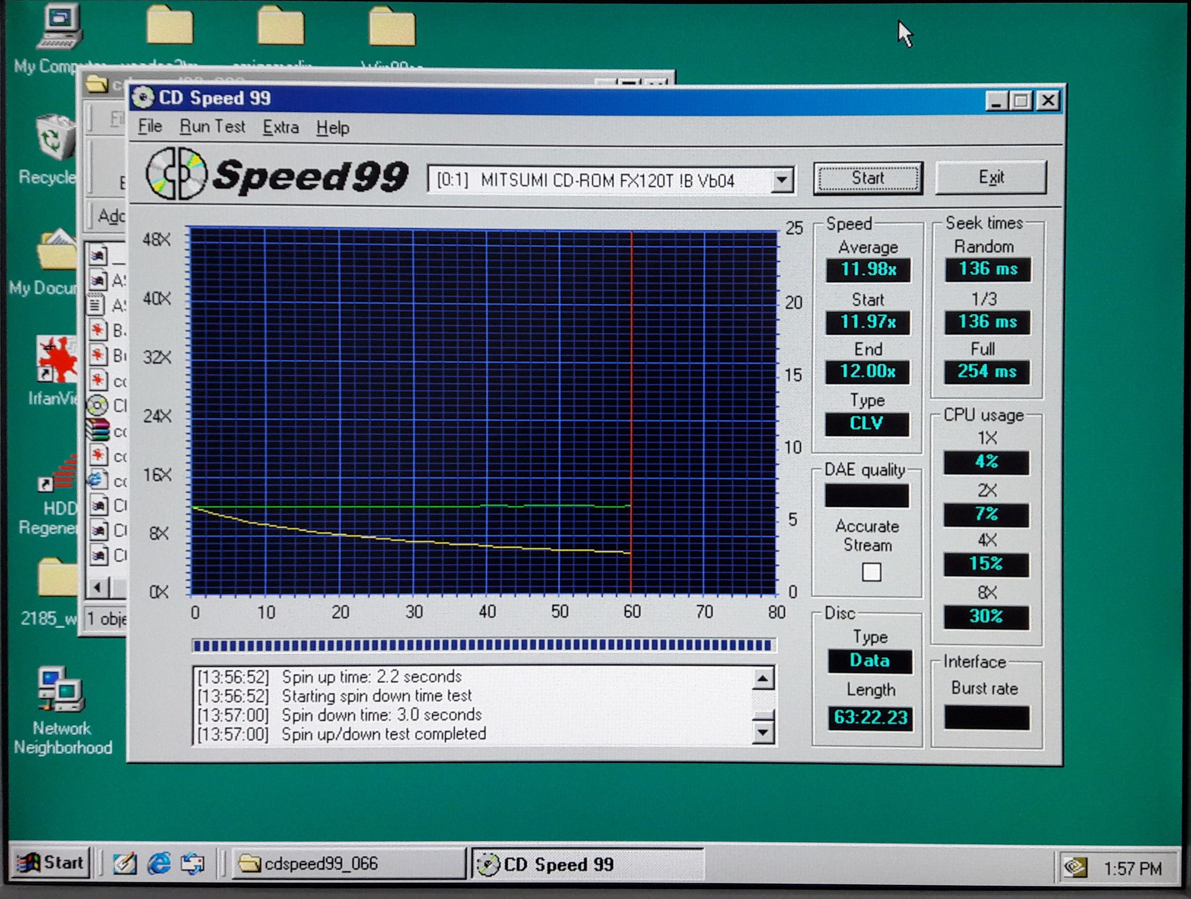The image size is (1191, 899).
Task: Toggle the Accurate Stream checkbox
Action: 871,571
